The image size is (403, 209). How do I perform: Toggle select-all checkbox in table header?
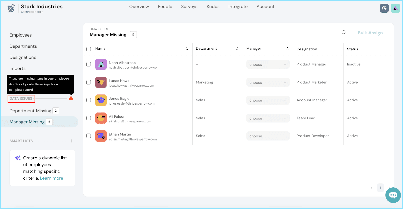click(89, 49)
